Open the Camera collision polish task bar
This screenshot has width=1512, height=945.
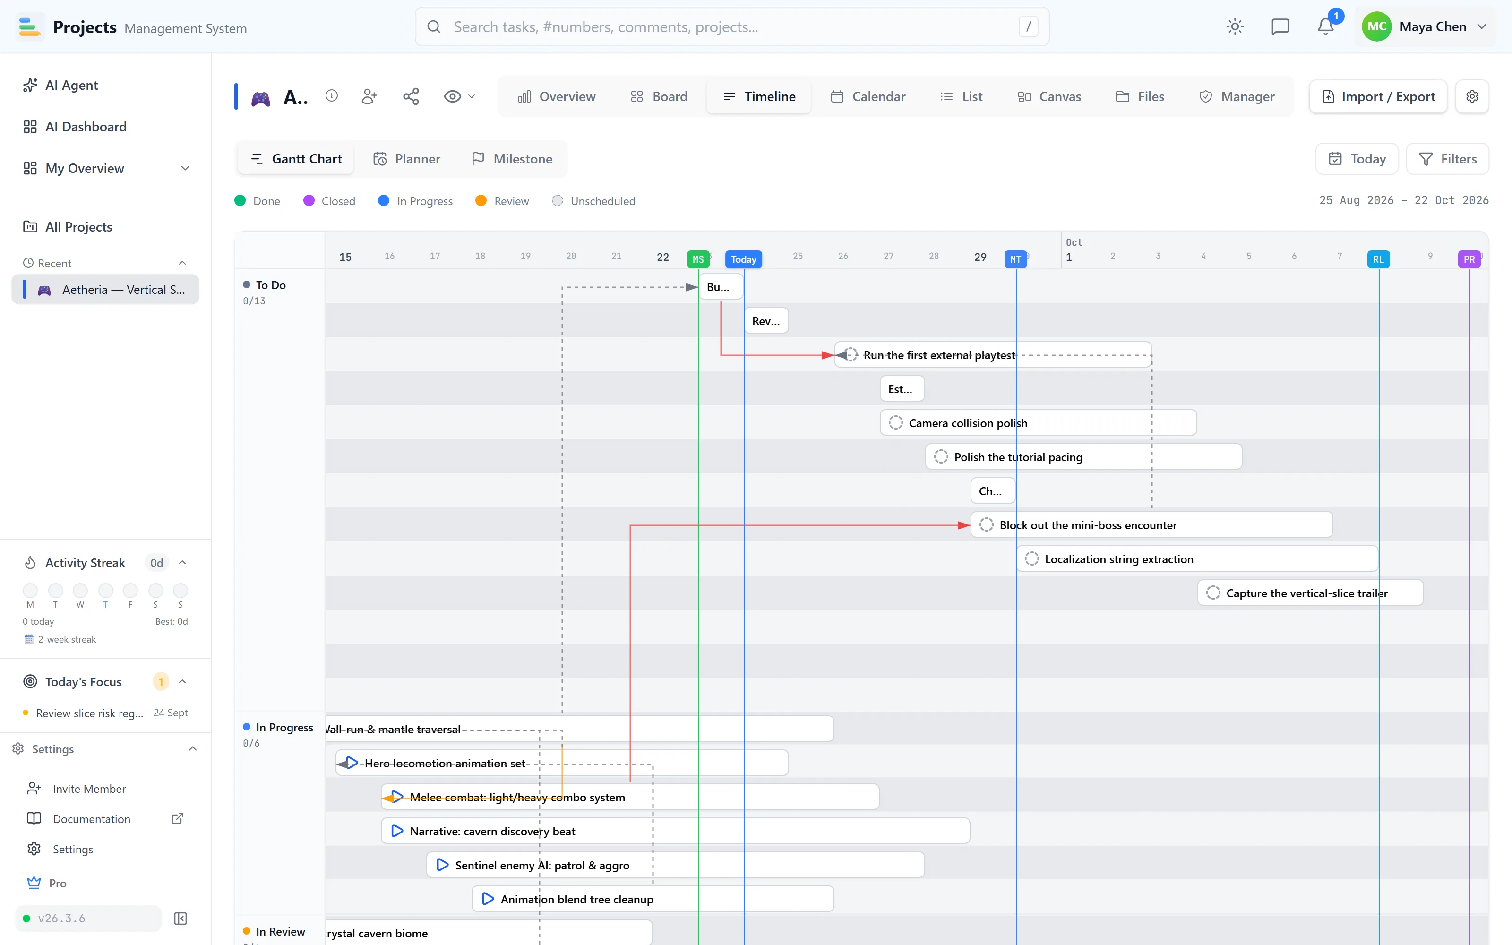1039,422
